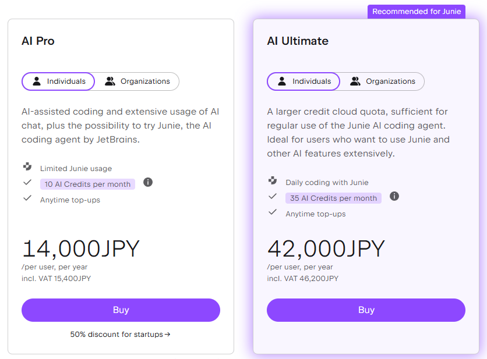Image resolution: width=487 pixels, height=359 pixels.
Task: Select Individuals toggle under AI Pro
Action: pyautogui.click(x=58, y=81)
